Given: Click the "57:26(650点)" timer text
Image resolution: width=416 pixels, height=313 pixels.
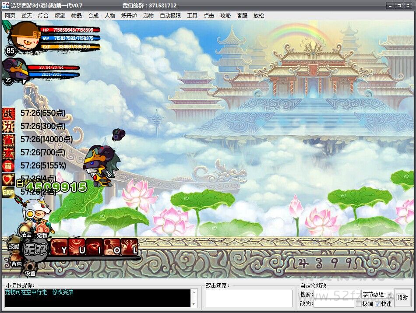Looking at the screenshot, I should 43,113.
